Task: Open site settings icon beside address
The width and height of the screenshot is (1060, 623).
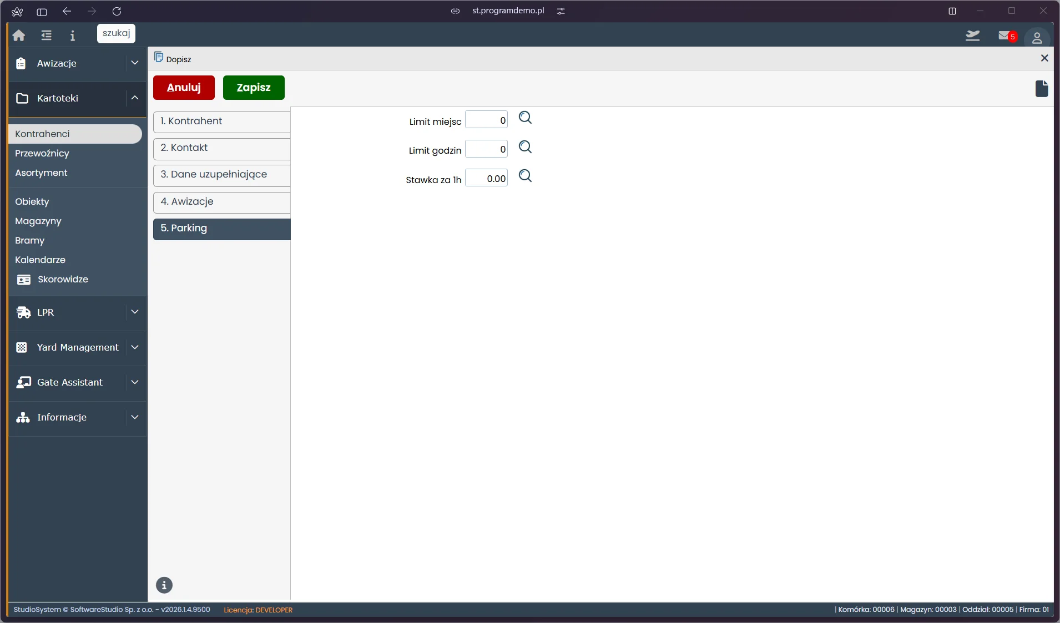Action: [x=561, y=11]
